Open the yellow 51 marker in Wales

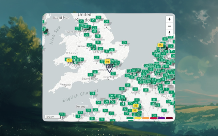(69, 60)
